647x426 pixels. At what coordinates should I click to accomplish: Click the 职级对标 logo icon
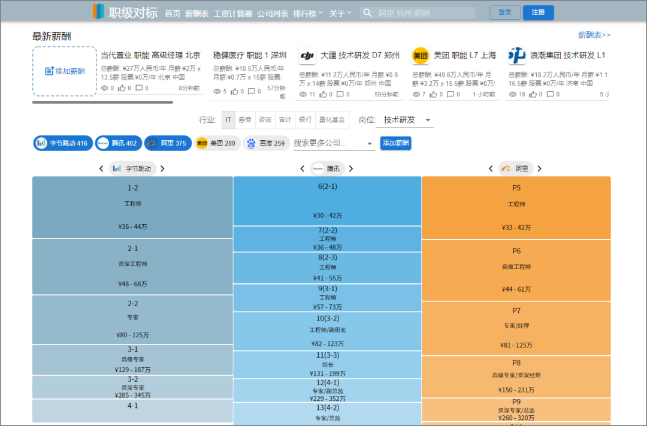[x=99, y=11]
